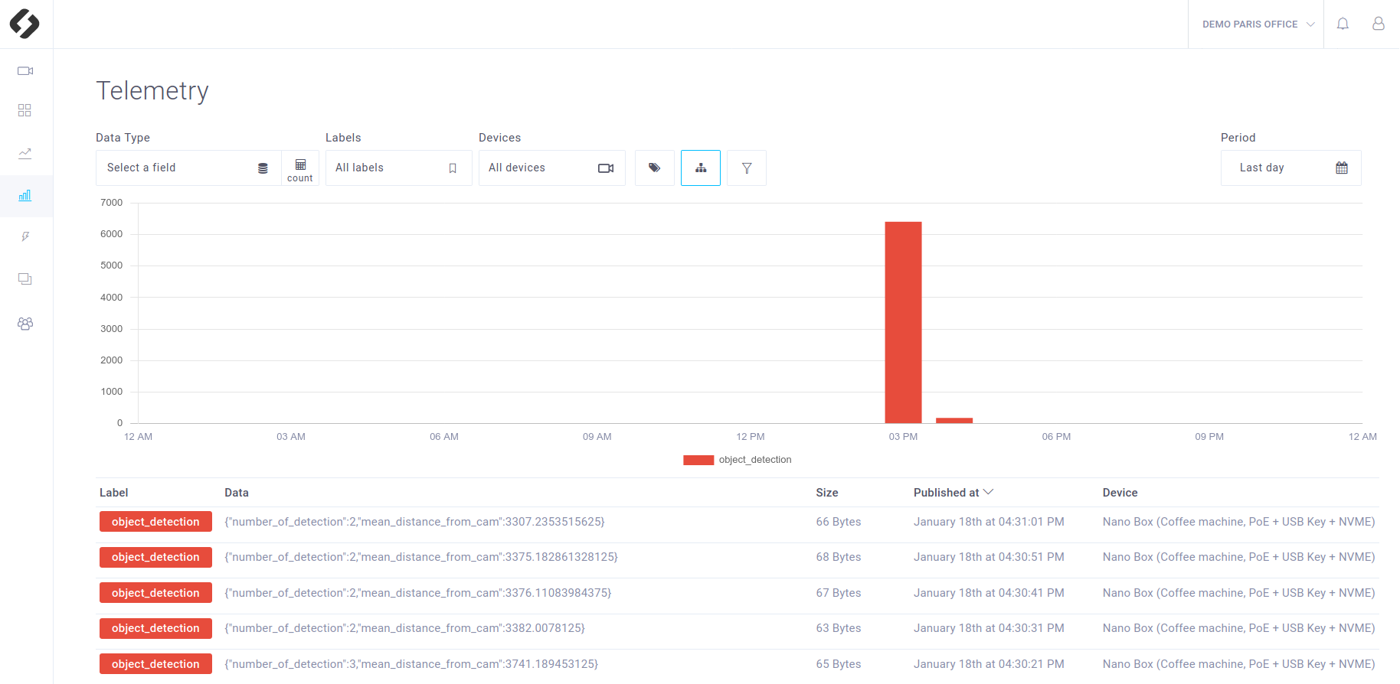The height and width of the screenshot is (684, 1400).
Task: Open device link in 04:30:21 PM row
Action: coord(1239,664)
